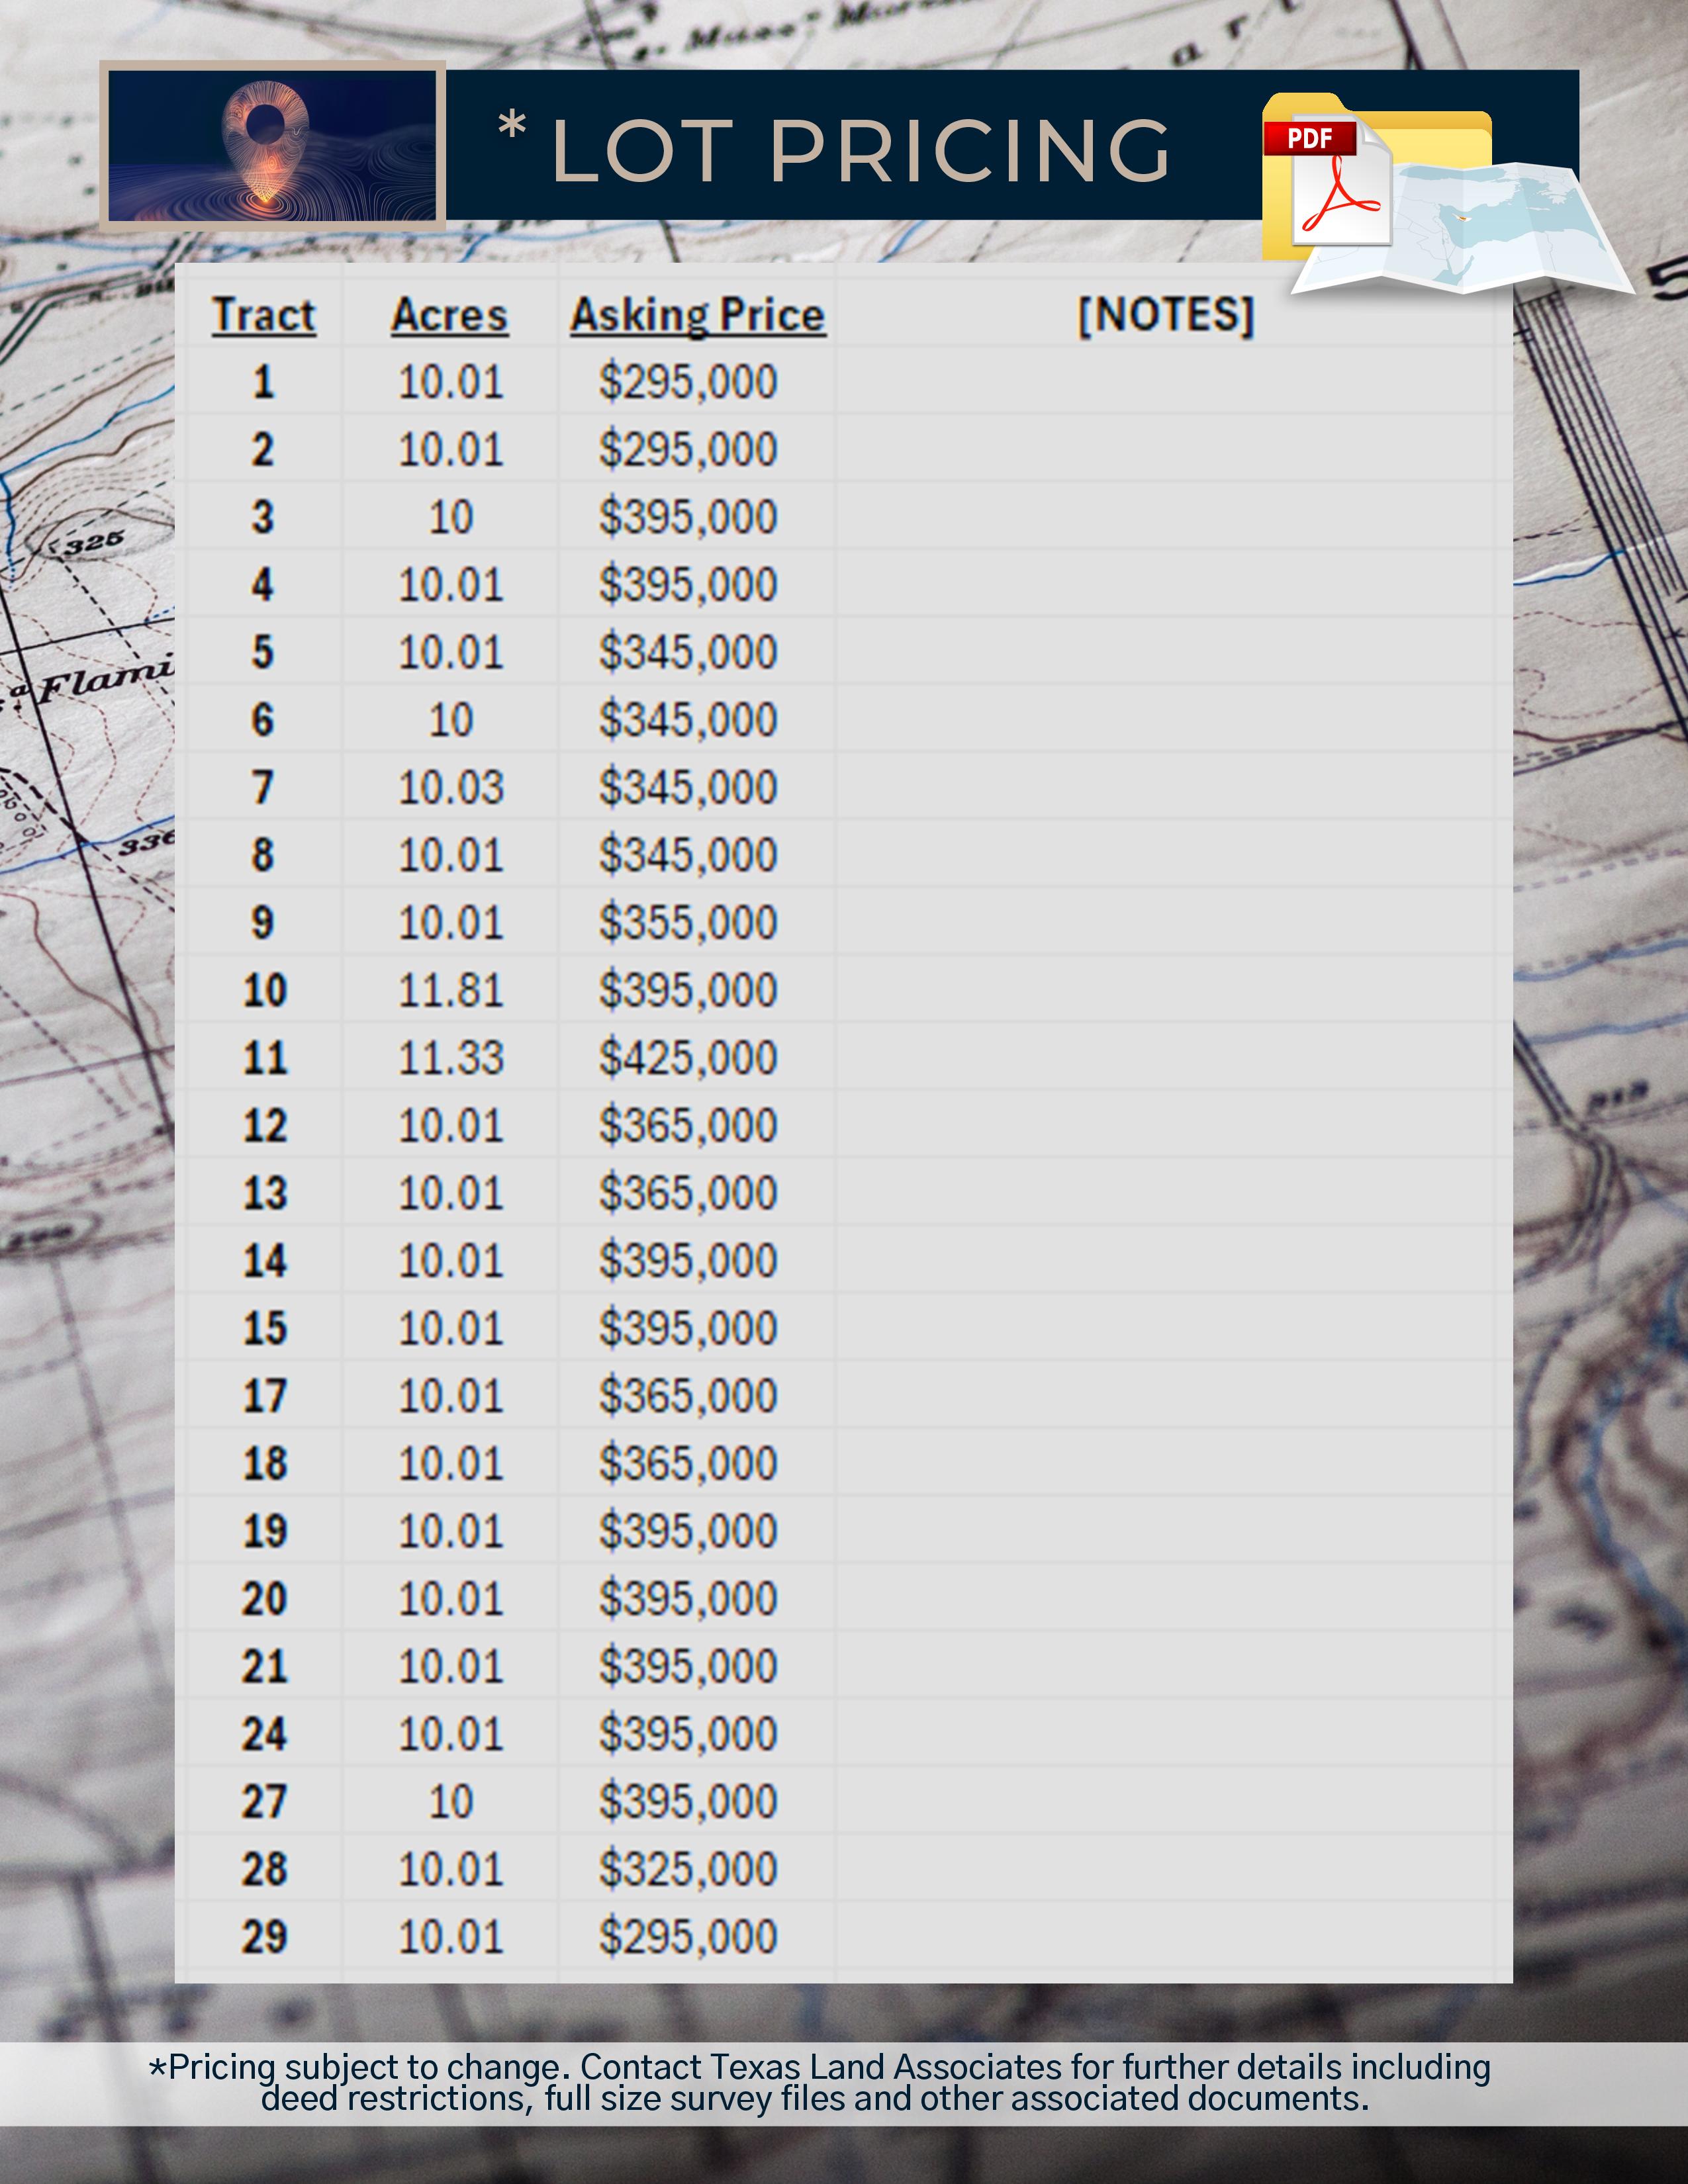Click the 10.03 acres value
1688x2184 pixels.
(450, 787)
